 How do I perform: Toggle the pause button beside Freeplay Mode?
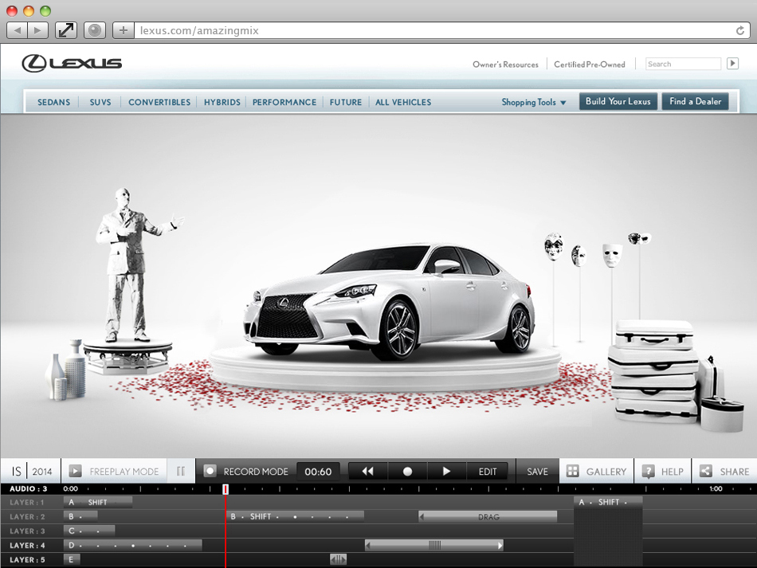pyautogui.click(x=181, y=472)
